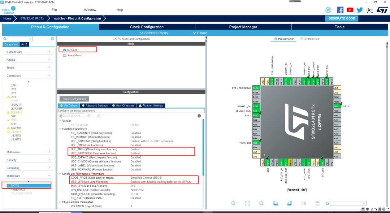Click the ST logo at top right
390x213 pixels.
pyautogui.click(x=382, y=10)
